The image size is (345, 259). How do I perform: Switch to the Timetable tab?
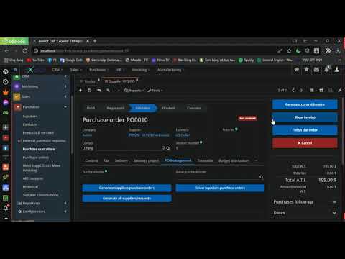[x=205, y=160]
